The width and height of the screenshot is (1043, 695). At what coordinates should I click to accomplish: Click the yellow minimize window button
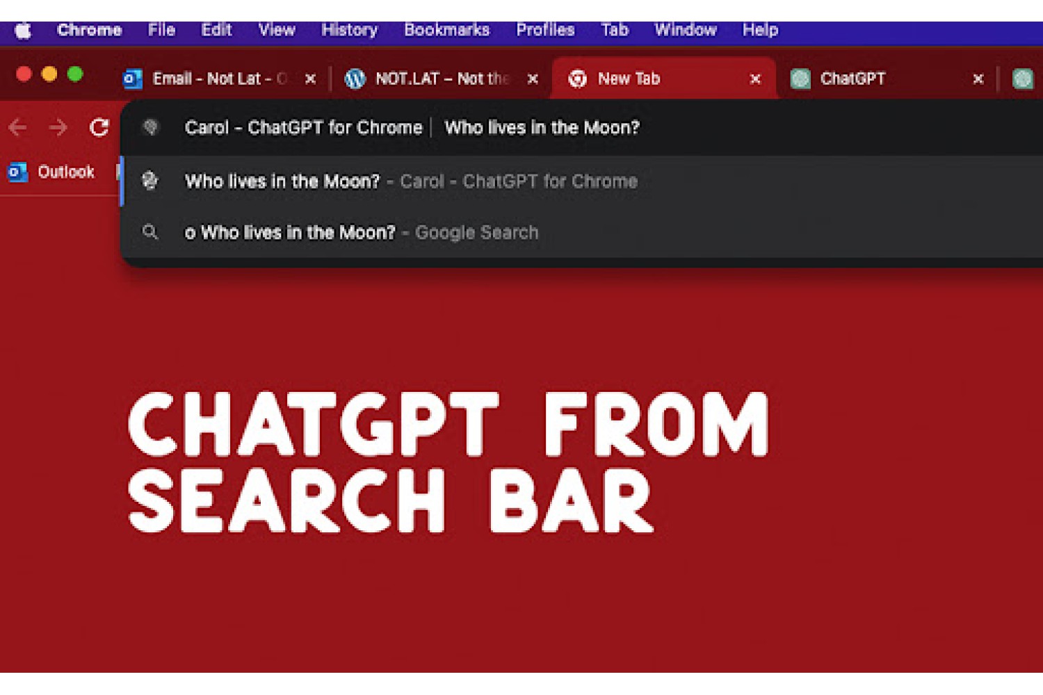tap(49, 74)
